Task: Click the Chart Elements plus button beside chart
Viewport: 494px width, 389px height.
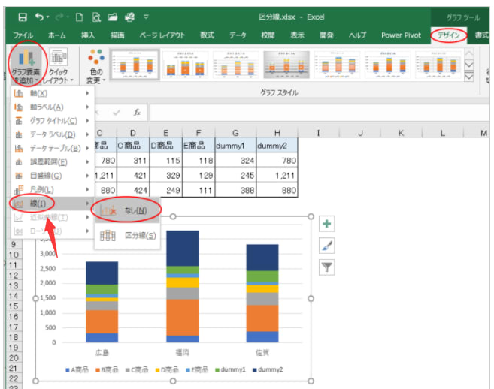Action: (x=326, y=224)
